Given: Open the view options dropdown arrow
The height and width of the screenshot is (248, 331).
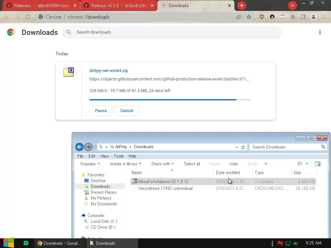Looking at the screenshot, I should (307, 164).
